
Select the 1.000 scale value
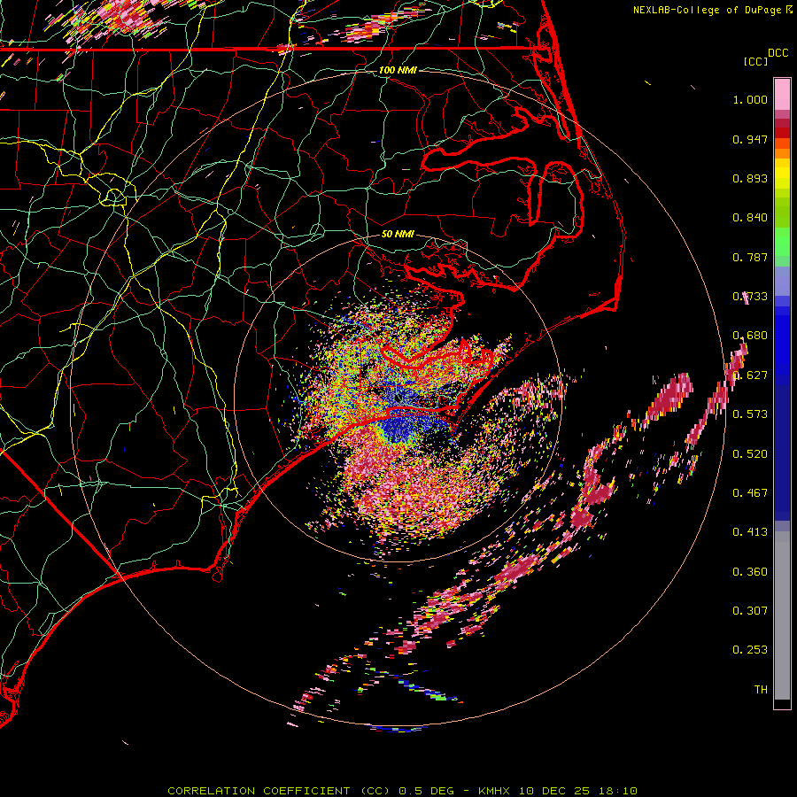coord(750,99)
